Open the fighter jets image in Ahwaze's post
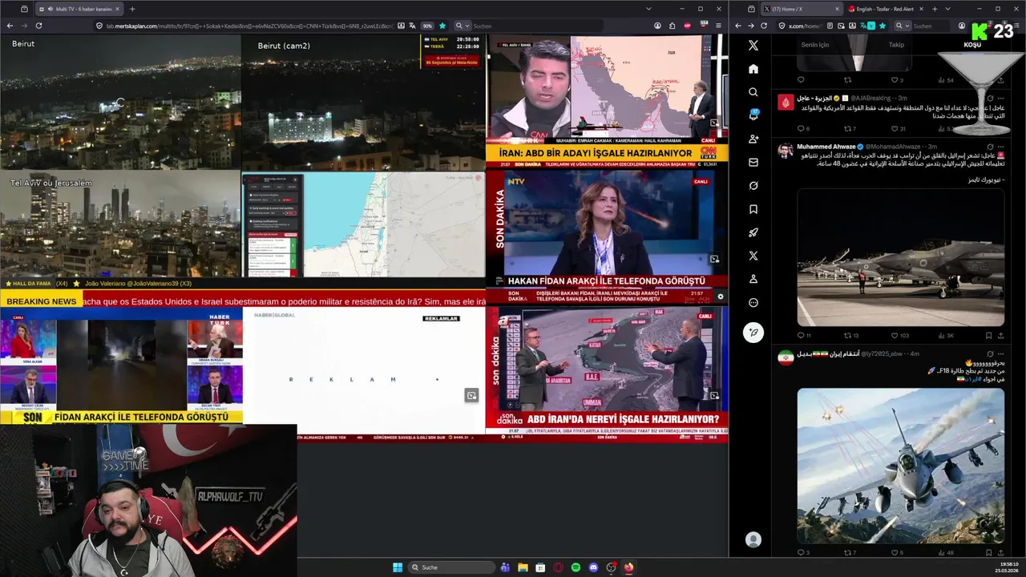Image resolution: width=1026 pixels, height=577 pixels. point(900,257)
